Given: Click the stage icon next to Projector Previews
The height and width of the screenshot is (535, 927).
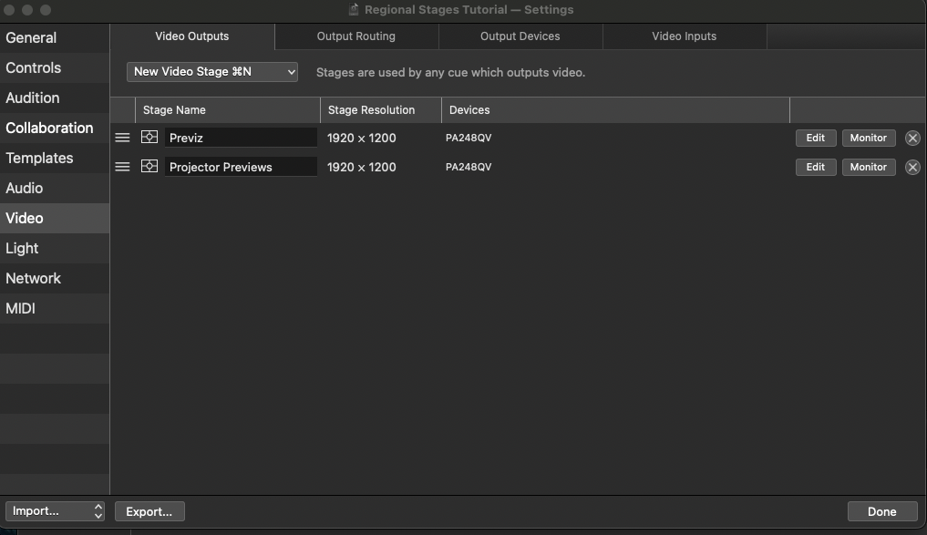Looking at the screenshot, I should point(149,167).
